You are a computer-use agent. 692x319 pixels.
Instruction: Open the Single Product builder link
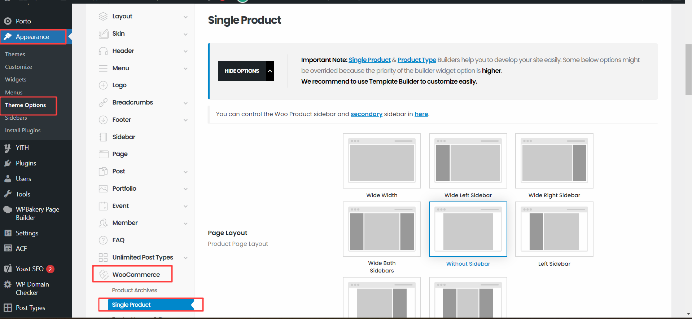[x=369, y=60]
